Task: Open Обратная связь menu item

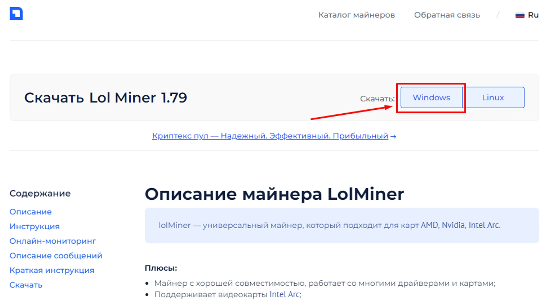Action: tap(447, 15)
